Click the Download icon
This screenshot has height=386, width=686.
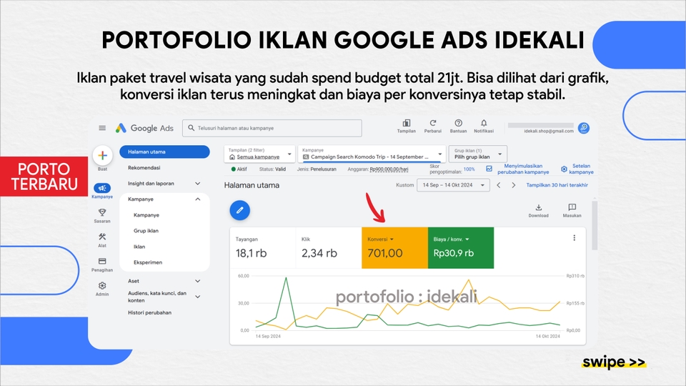click(x=539, y=207)
